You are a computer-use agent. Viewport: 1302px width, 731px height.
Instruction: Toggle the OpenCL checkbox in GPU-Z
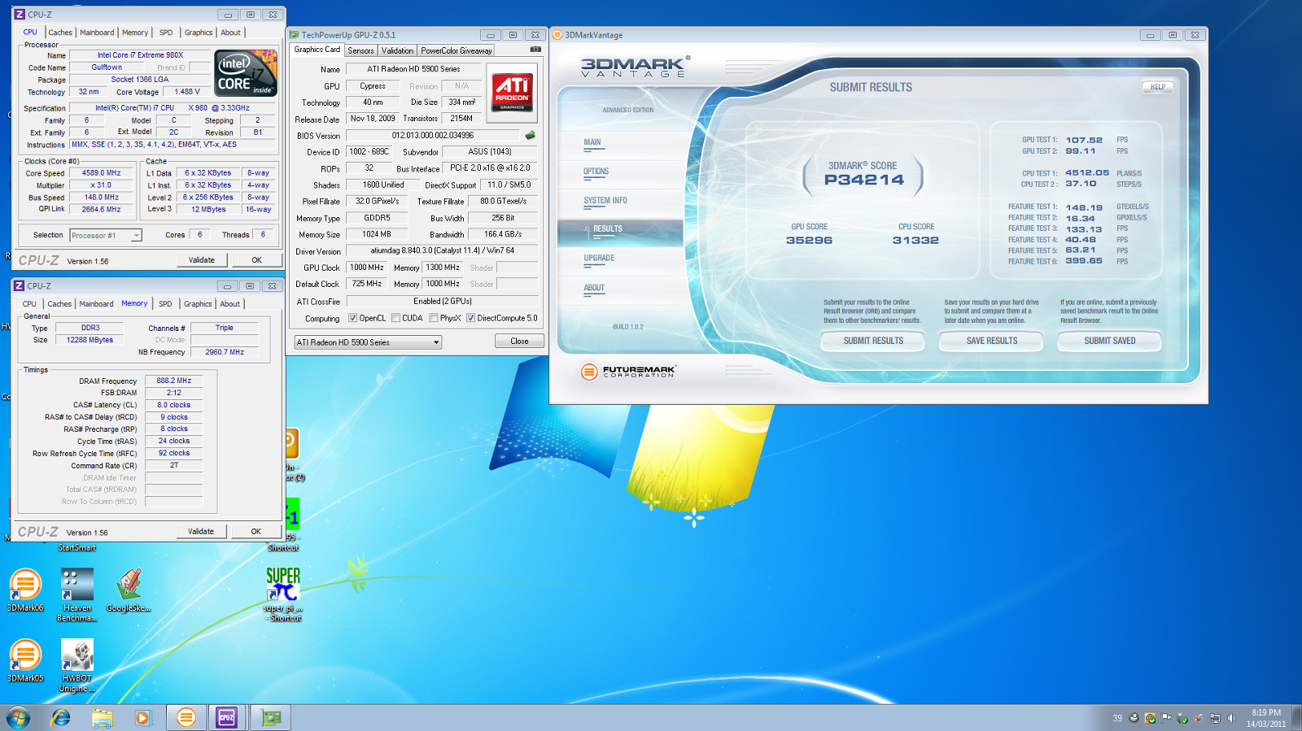(353, 318)
